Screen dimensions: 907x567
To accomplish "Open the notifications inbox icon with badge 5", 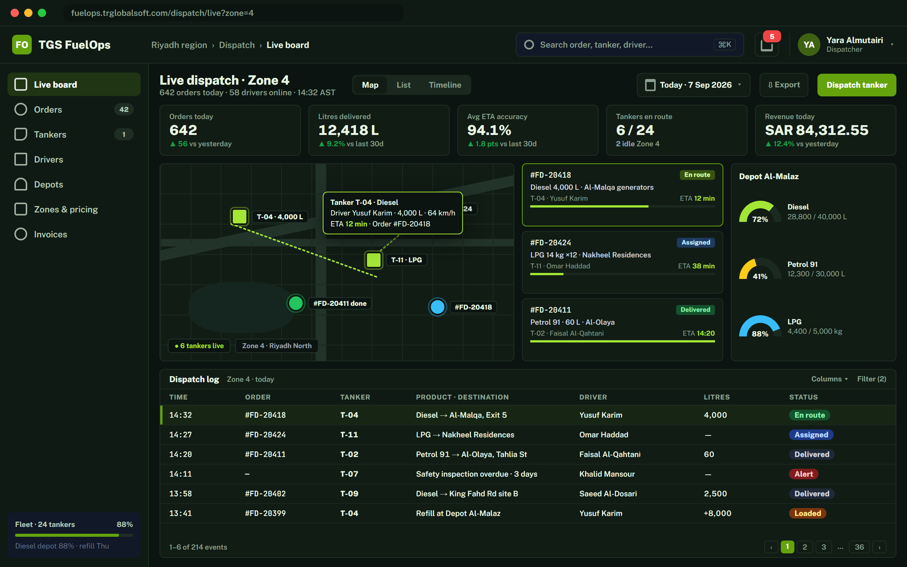I will click(x=767, y=45).
